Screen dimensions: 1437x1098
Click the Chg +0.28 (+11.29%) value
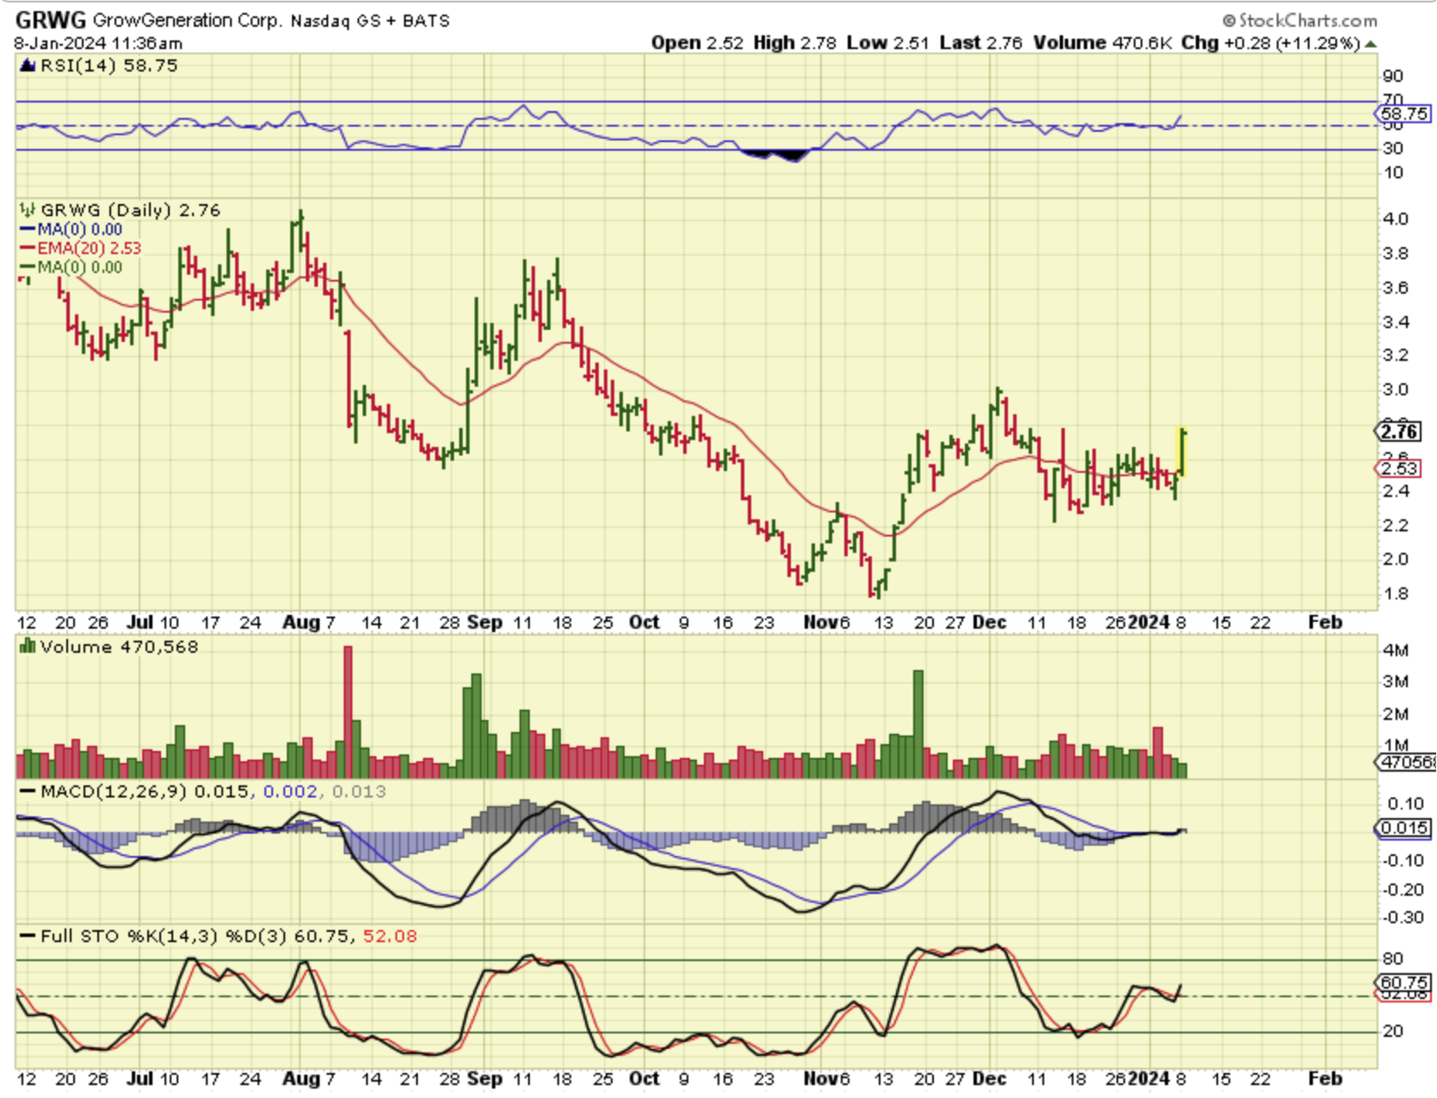[1271, 43]
